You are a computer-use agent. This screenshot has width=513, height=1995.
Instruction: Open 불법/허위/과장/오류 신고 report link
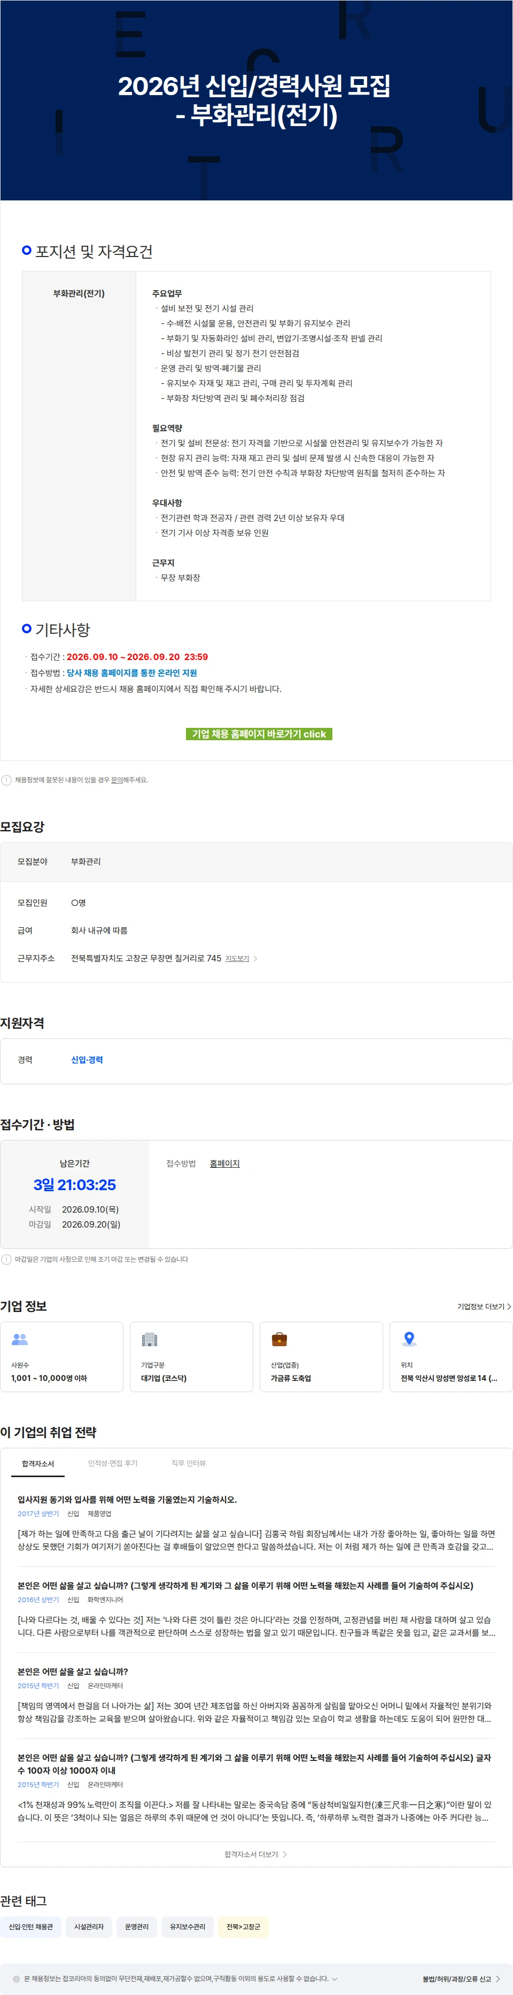(x=461, y=1979)
